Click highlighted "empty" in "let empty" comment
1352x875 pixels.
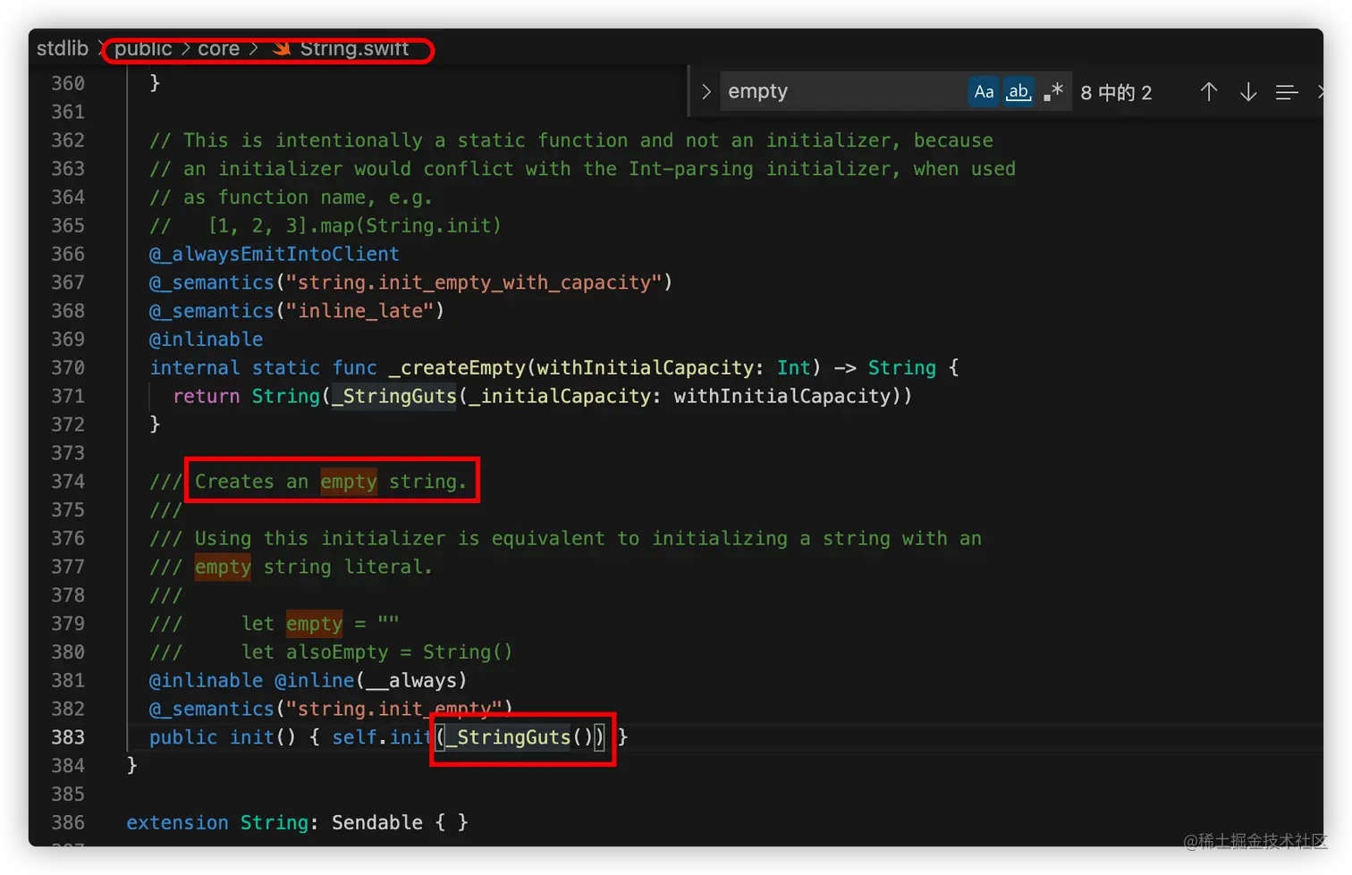coord(314,624)
